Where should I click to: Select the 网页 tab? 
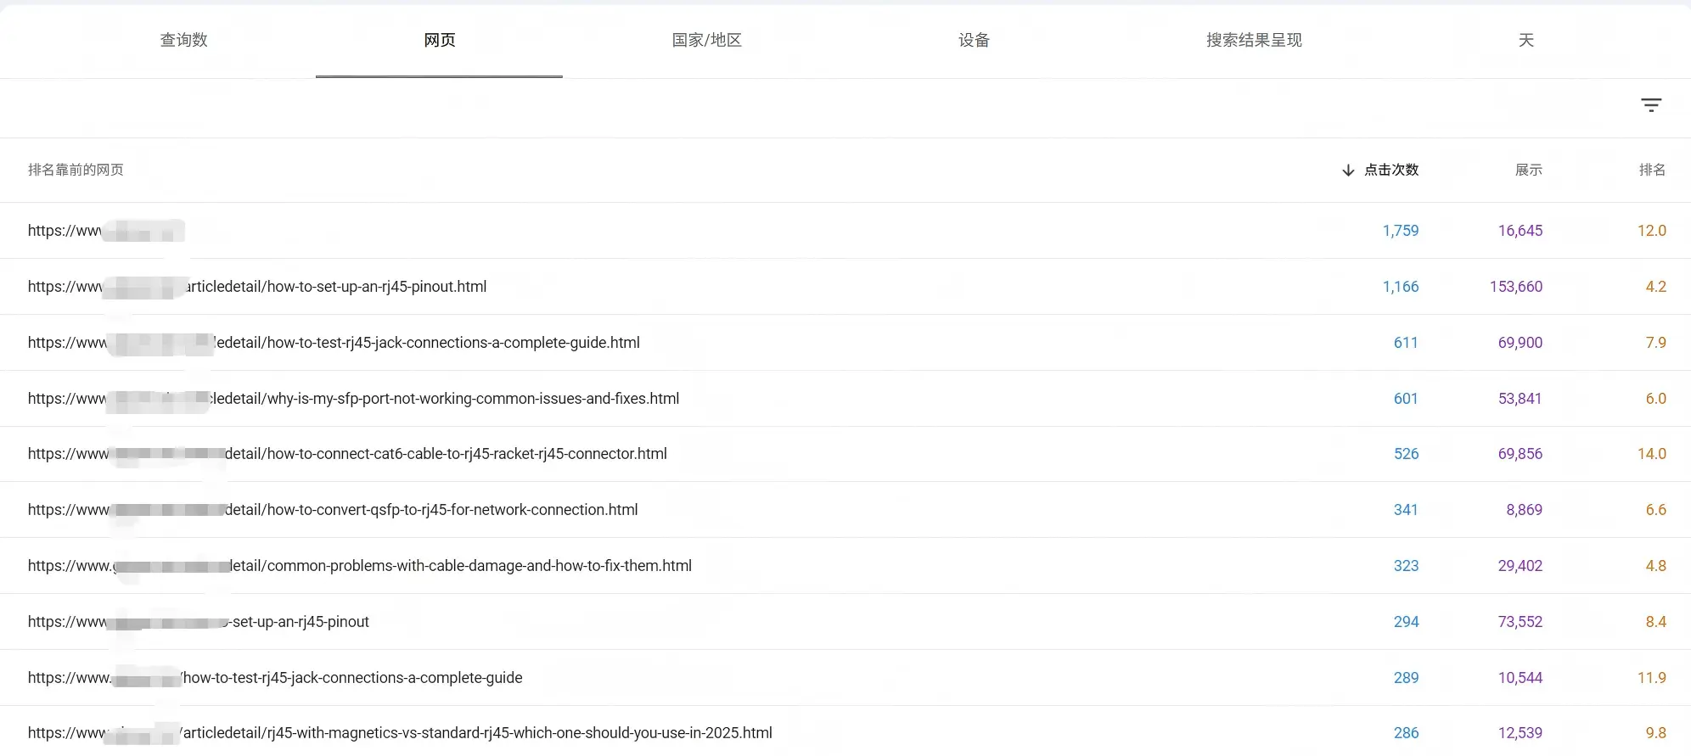point(440,40)
